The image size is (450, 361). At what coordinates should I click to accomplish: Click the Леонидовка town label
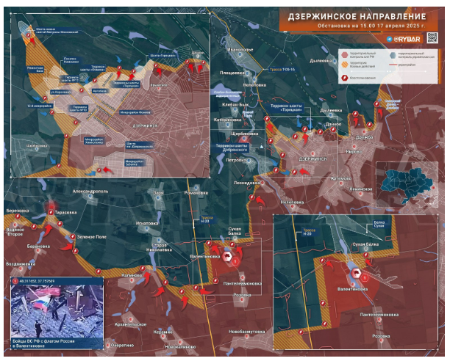tap(247, 183)
